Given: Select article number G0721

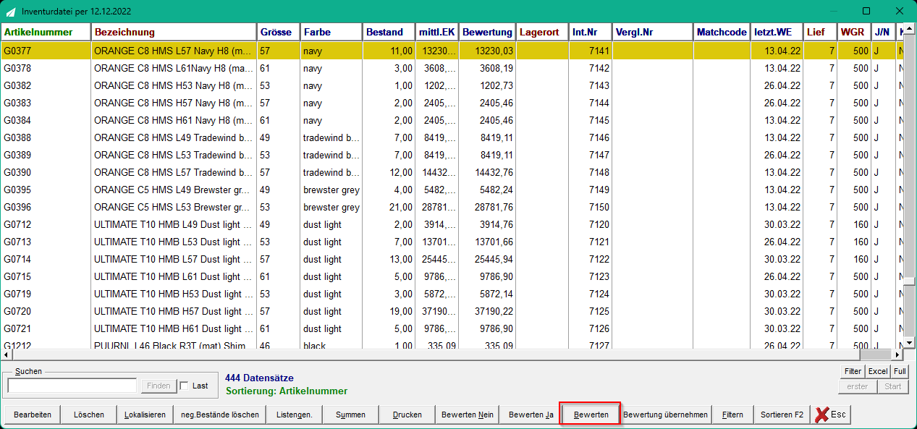Looking at the screenshot, I should click(17, 328).
